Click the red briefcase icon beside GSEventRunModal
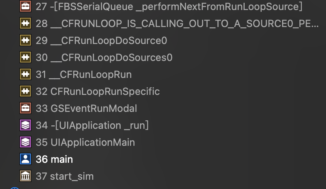 pyautogui.click(x=25, y=108)
